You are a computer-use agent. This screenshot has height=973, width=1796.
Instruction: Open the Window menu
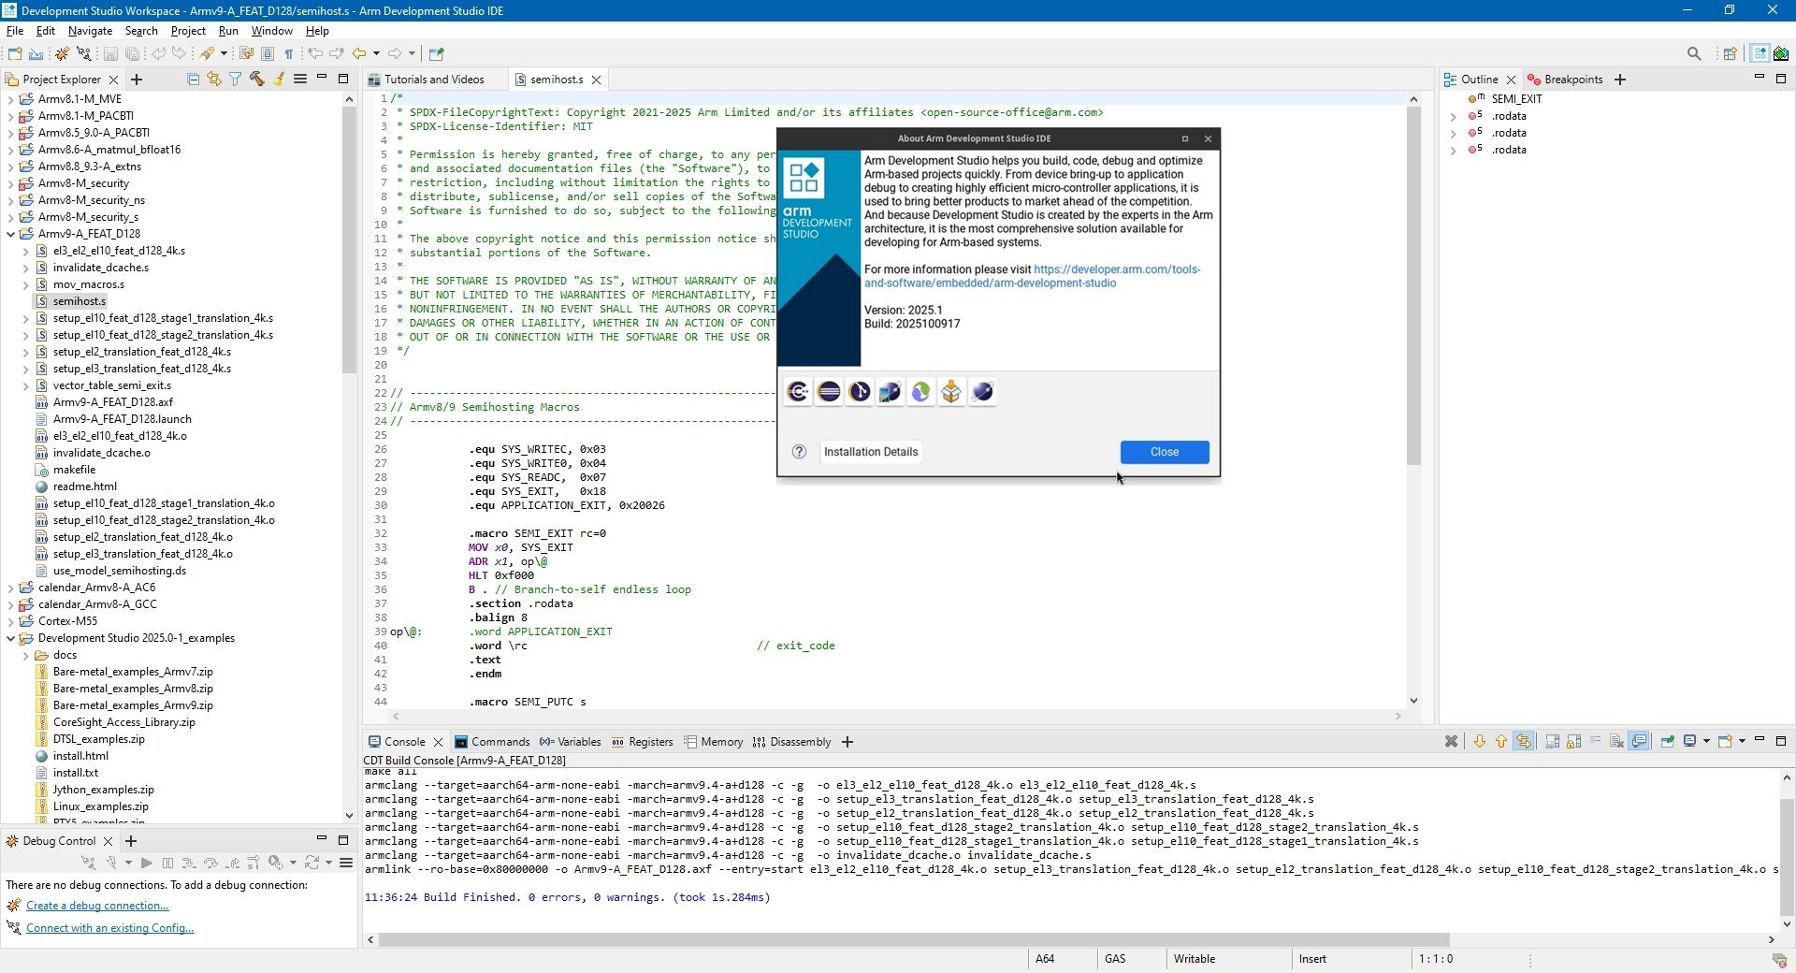pyautogui.click(x=271, y=31)
